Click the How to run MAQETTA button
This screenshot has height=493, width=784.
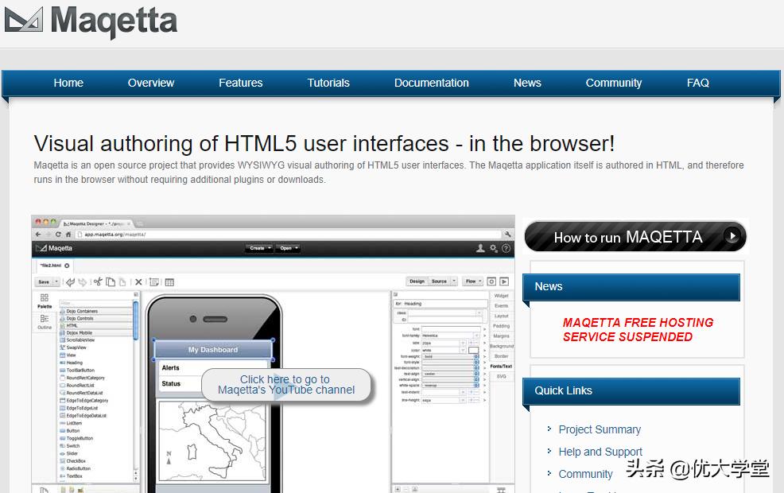click(635, 236)
